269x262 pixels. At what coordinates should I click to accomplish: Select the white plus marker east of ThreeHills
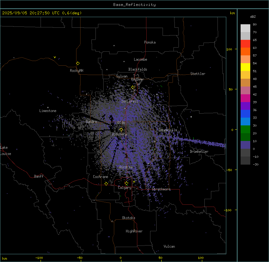191,117
